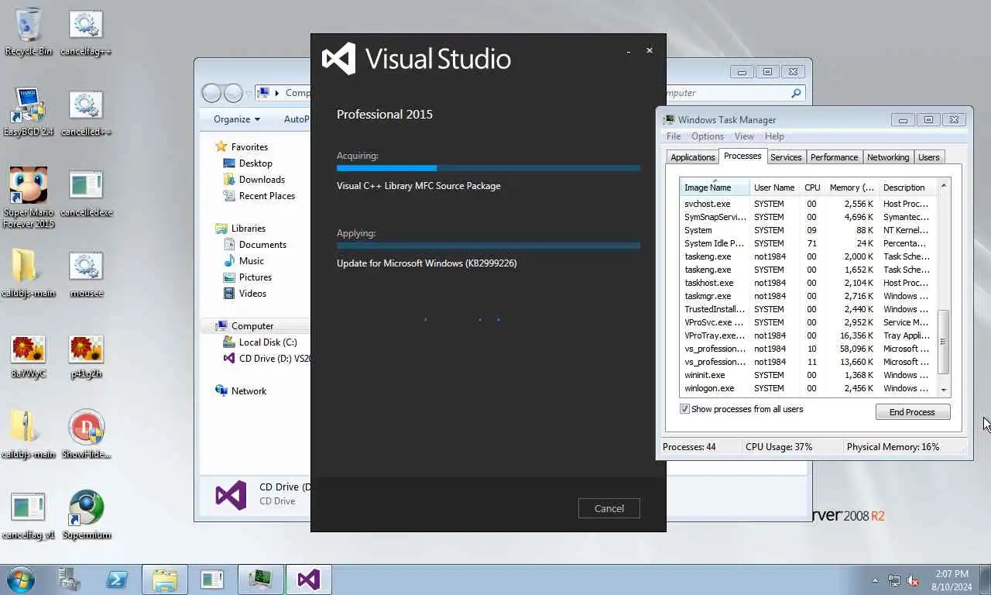
Task: Click the clock showing 2:07 PM
Action: tap(952, 574)
